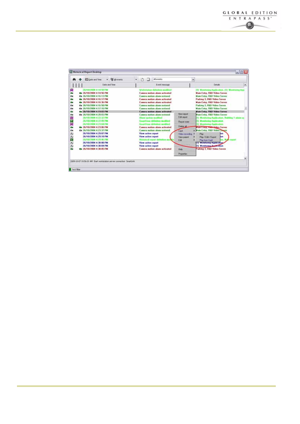The height and width of the screenshot is (424, 300).
Task: Maximize the Historical Report Desktop window
Action: (x=242, y=72)
